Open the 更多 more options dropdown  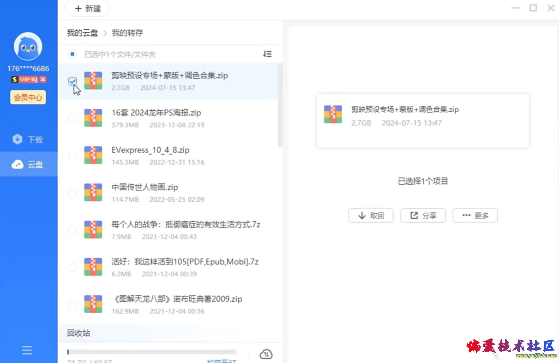click(x=475, y=216)
